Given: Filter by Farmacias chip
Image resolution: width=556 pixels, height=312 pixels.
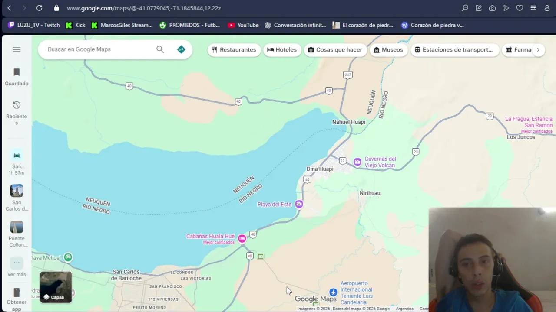Looking at the screenshot, I should coord(518,50).
